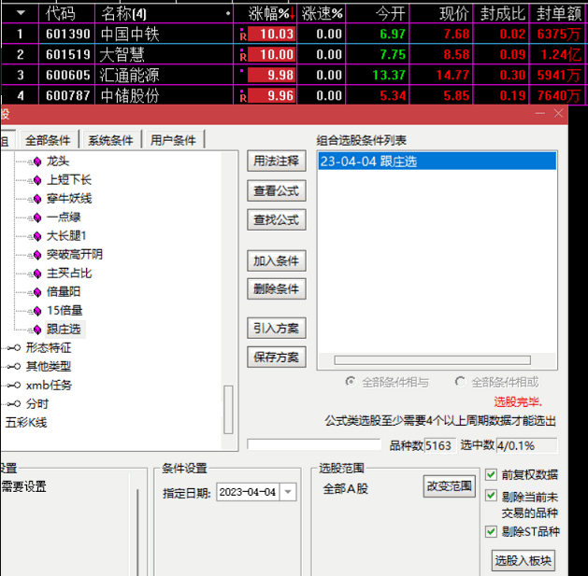Click the formula icon beside 突破高开阴
The width and height of the screenshot is (588, 576).
pos(37,255)
